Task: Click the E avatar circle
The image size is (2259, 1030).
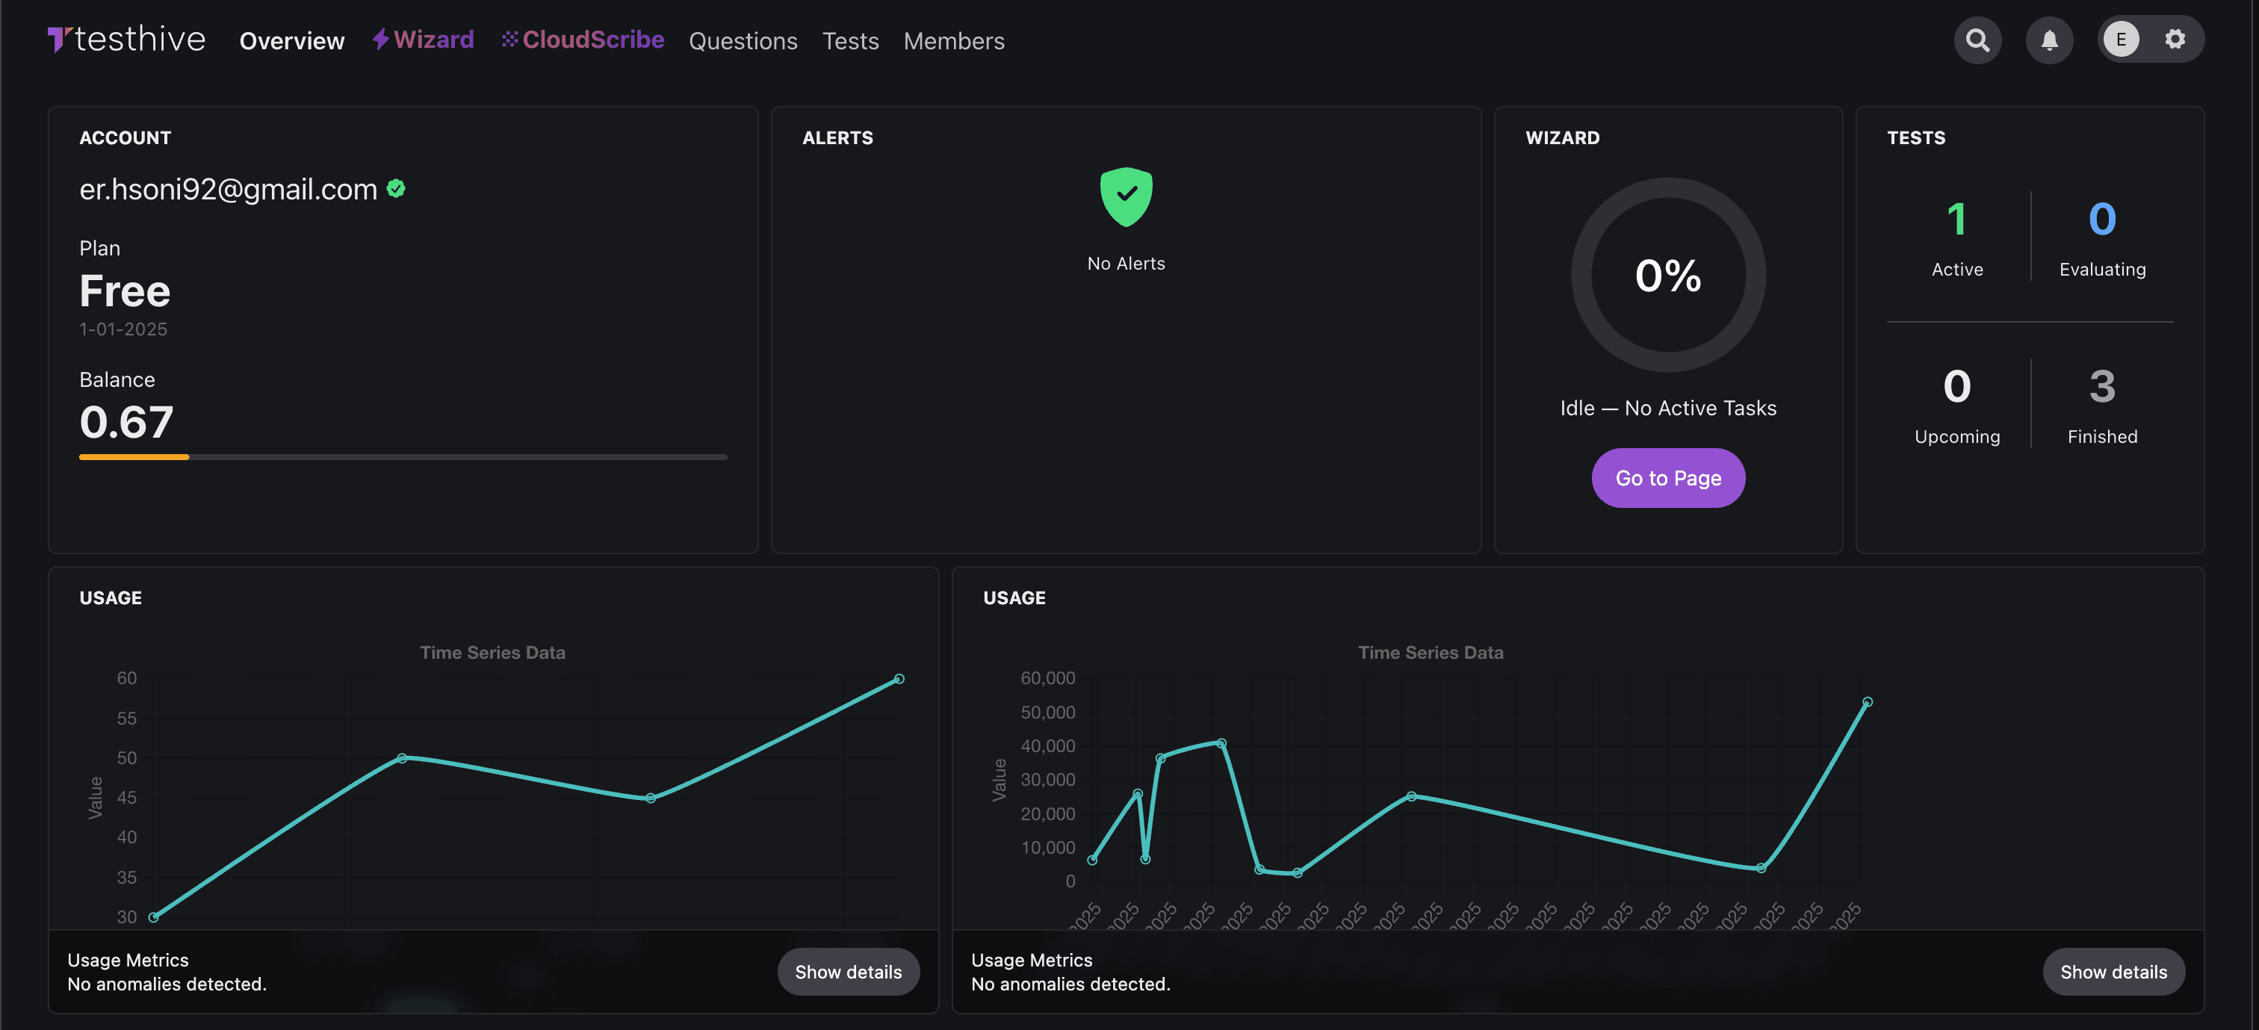Action: [x=2122, y=40]
